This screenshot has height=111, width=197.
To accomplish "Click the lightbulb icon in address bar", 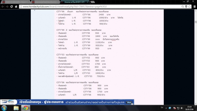I will pyautogui.click(x=186, y=6).
